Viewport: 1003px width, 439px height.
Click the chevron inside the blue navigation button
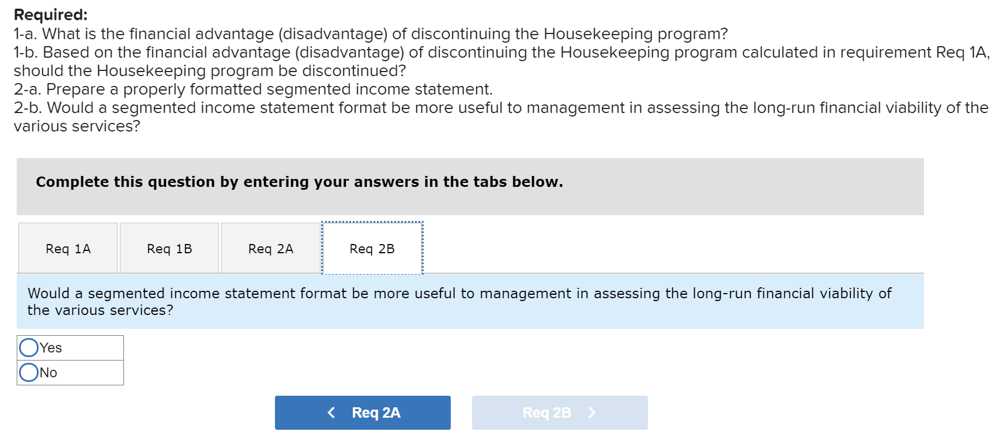pos(331,412)
